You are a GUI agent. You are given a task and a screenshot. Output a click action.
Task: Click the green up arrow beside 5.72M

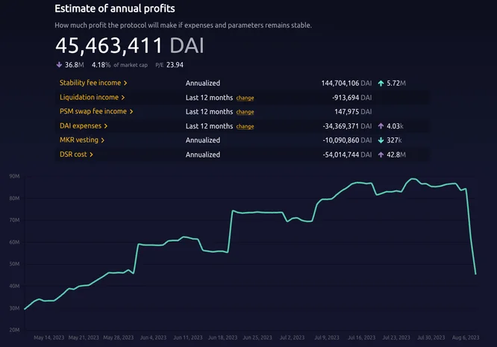381,84
